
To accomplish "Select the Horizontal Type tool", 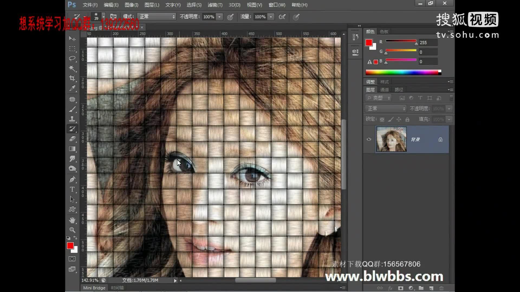I will tap(72, 189).
